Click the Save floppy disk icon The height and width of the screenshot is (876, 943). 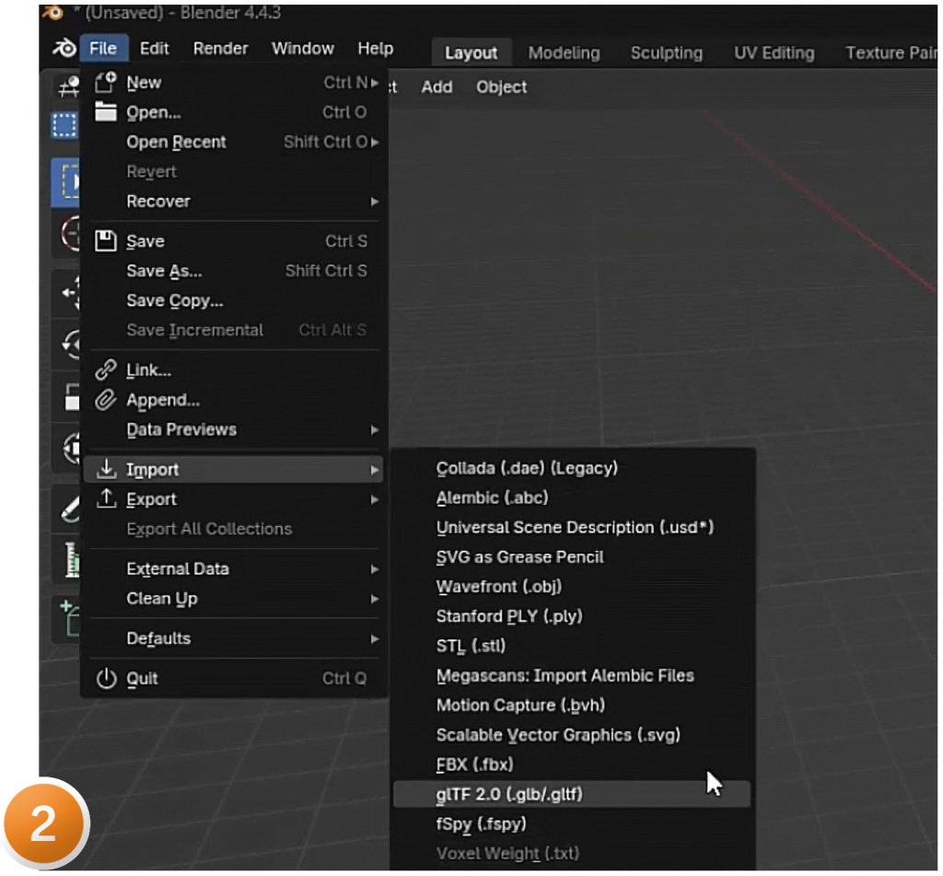[x=106, y=240]
